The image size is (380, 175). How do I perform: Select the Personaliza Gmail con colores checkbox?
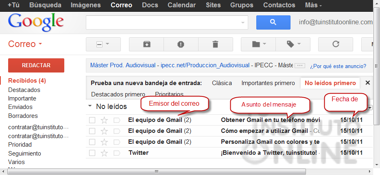[92, 142]
